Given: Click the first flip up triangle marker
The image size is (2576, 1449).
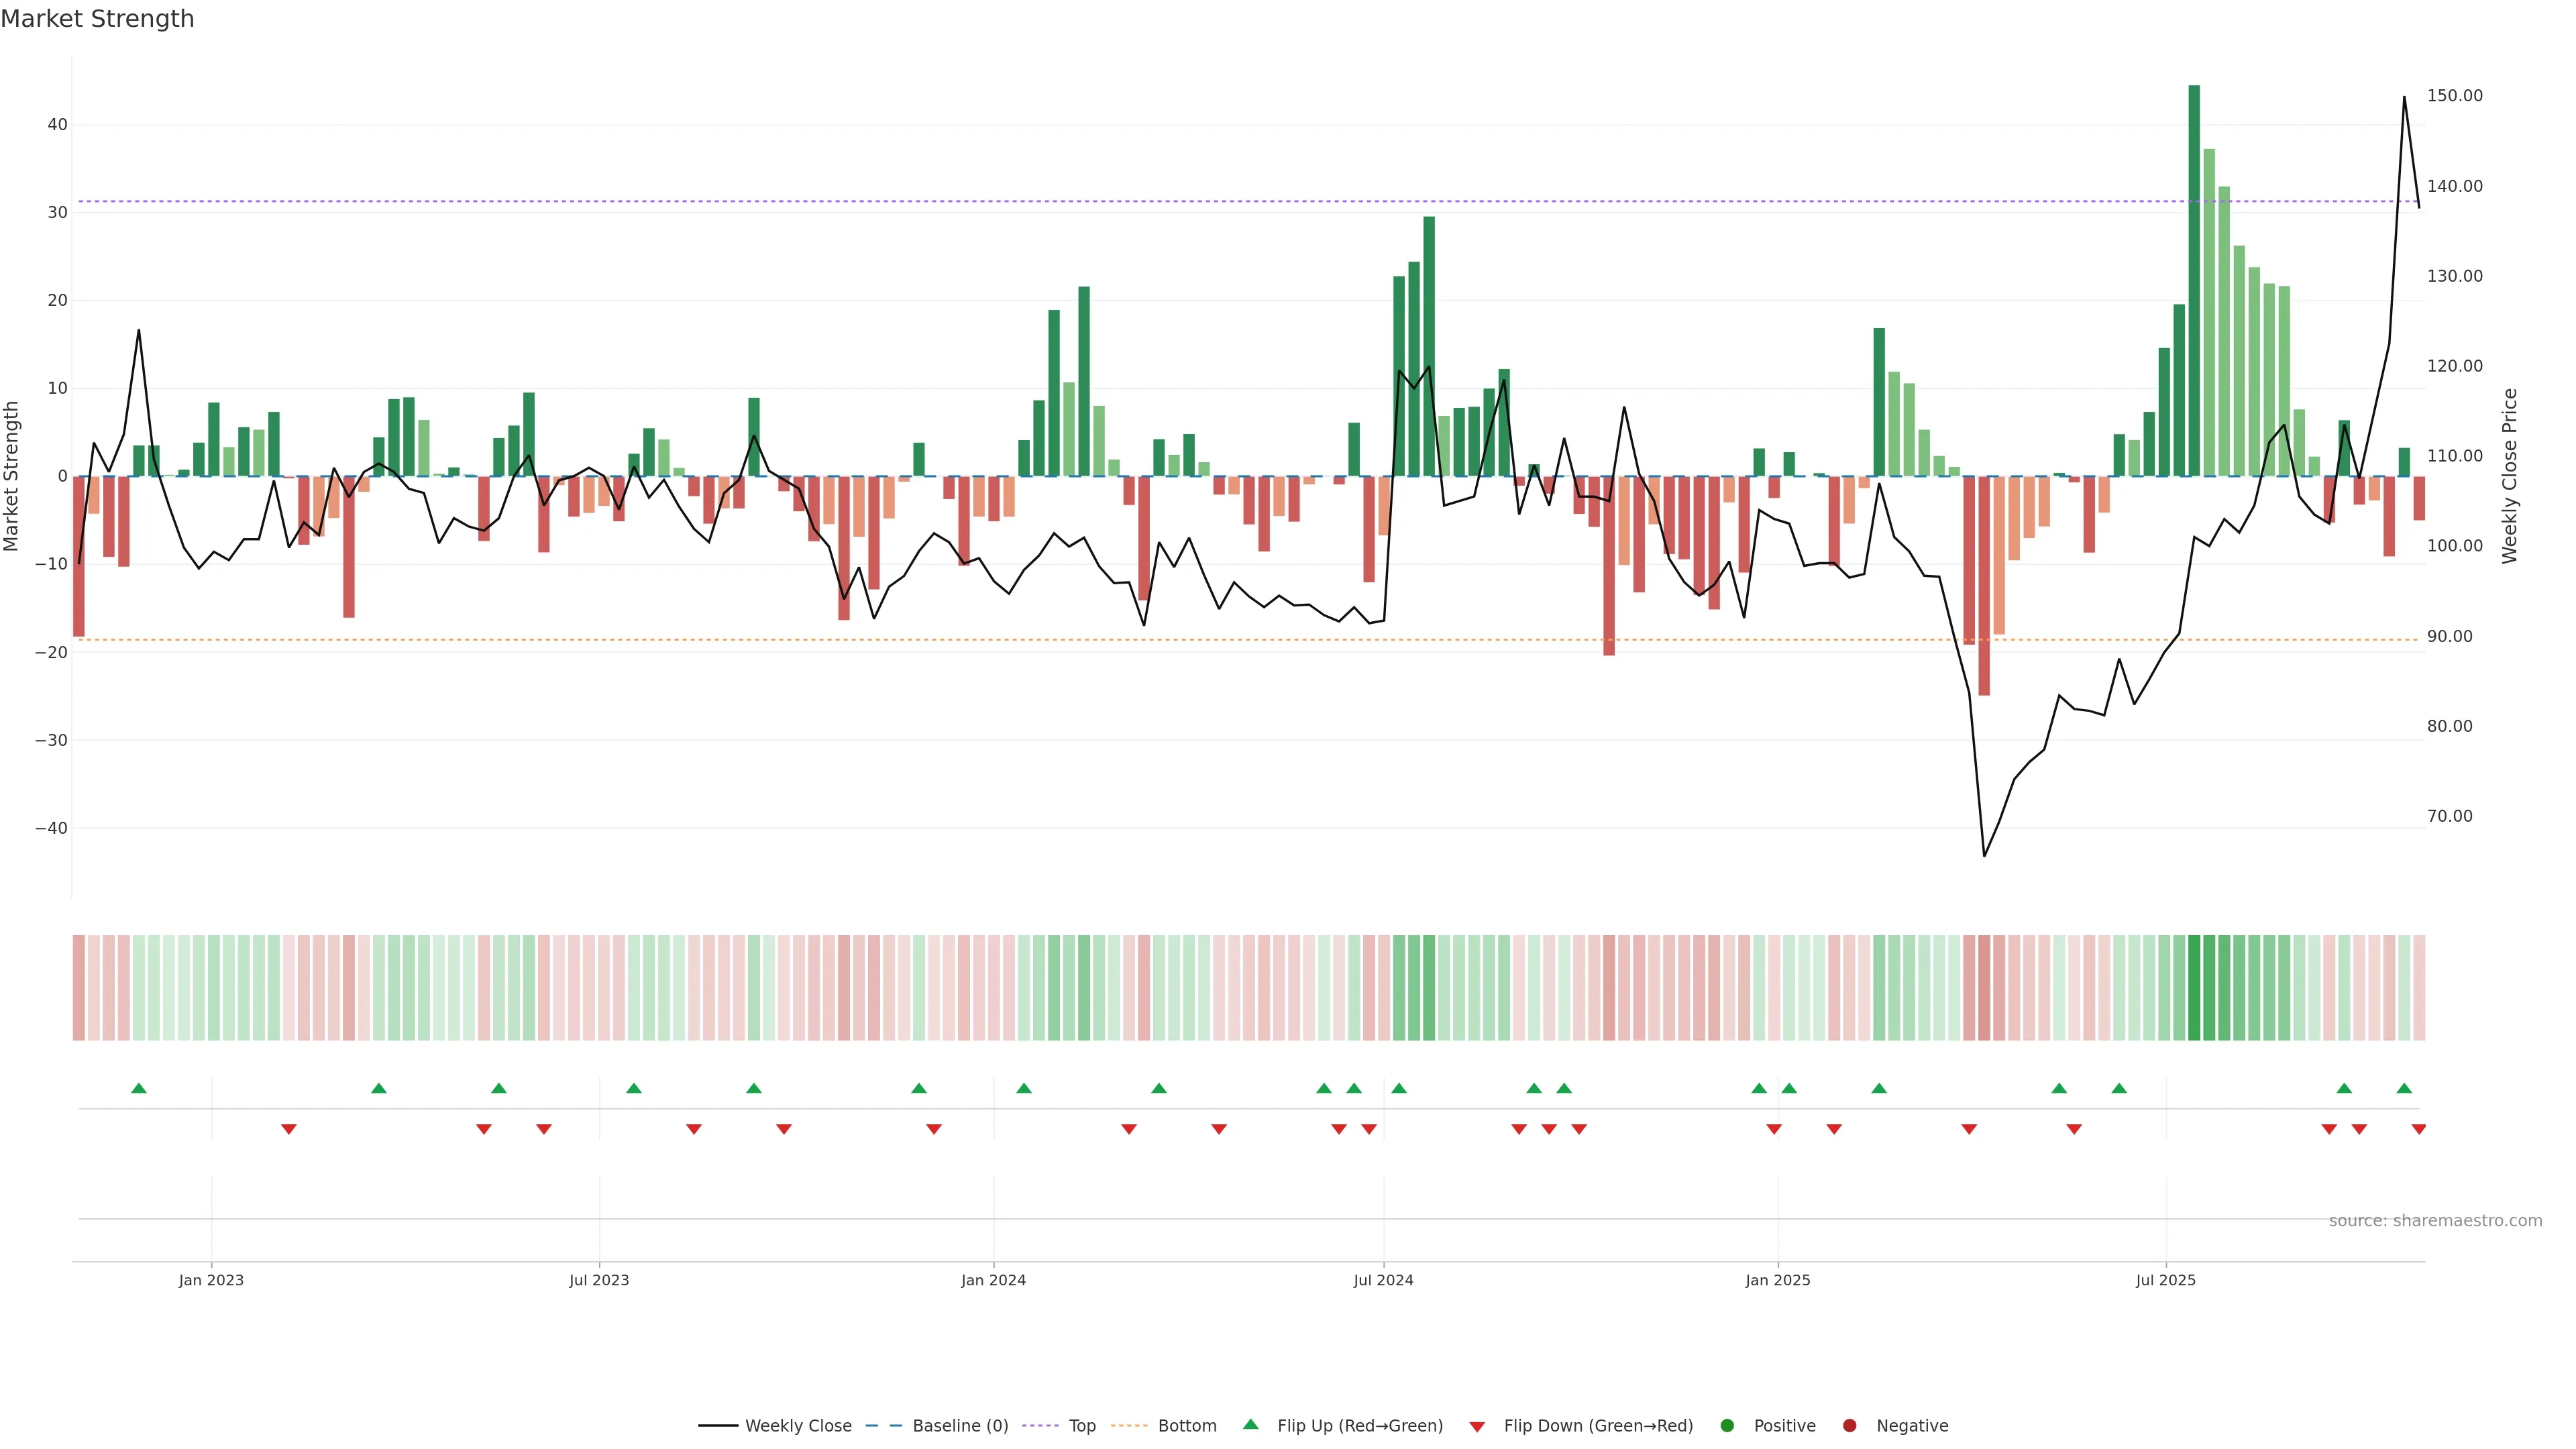Looking at the screenshot, I should tap(139, 1088).
